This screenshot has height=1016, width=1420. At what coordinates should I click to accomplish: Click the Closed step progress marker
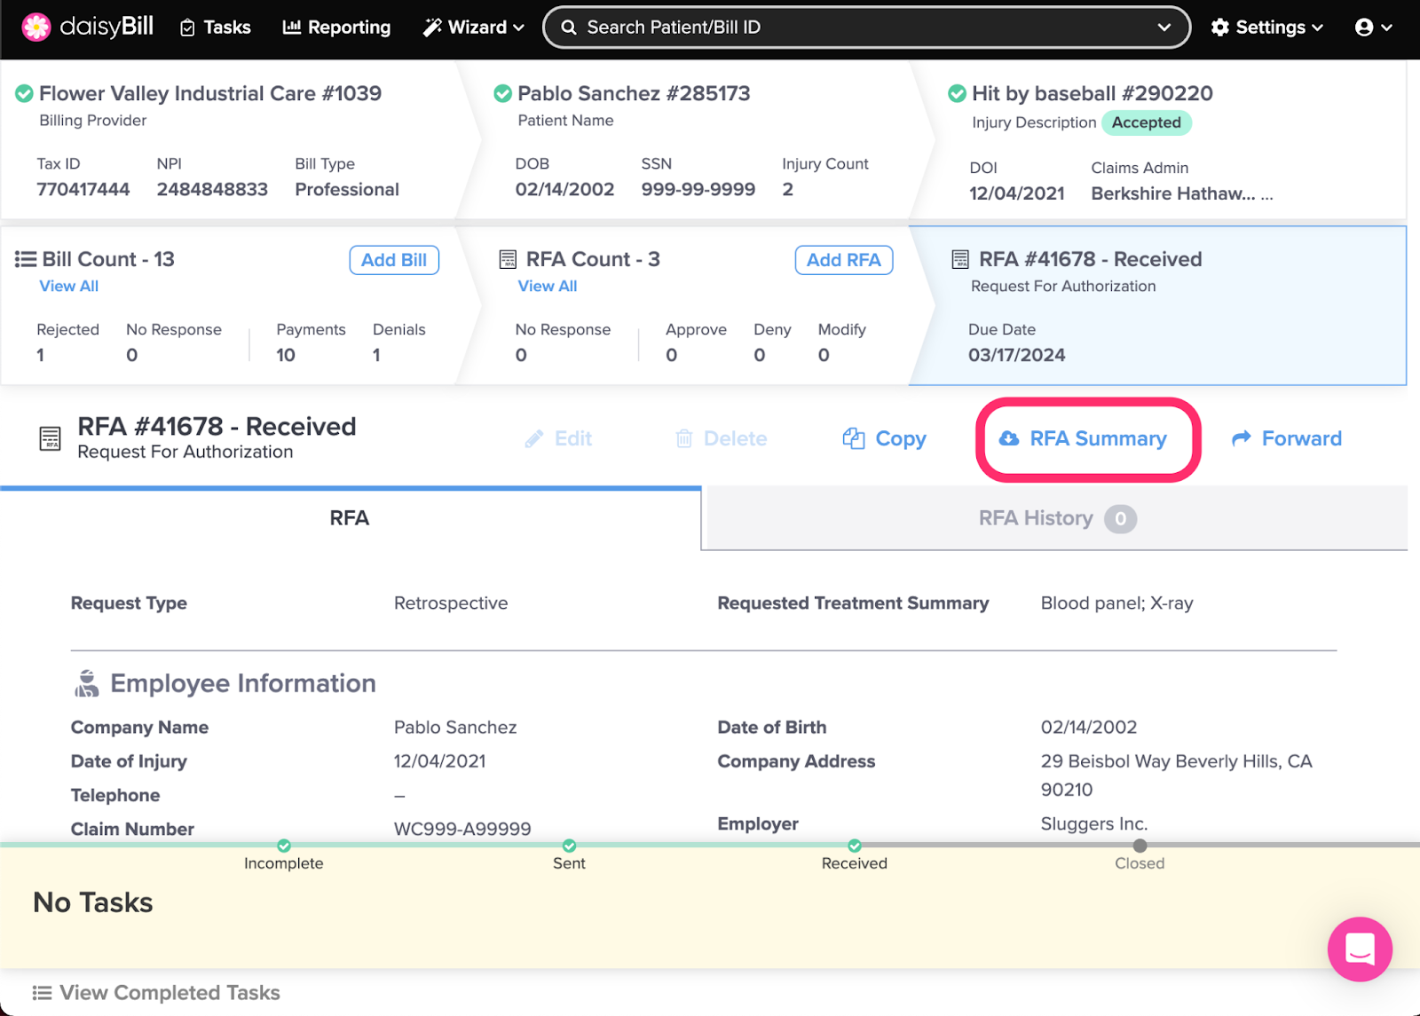pos(1140,847)
